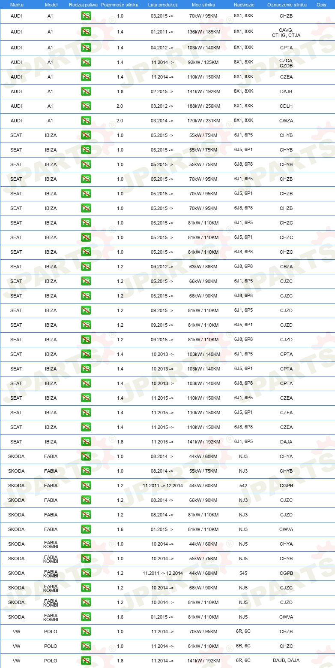335x668 pixels.
Task: Click production date 01.2011 ->
Action: [x=162, y=32]
